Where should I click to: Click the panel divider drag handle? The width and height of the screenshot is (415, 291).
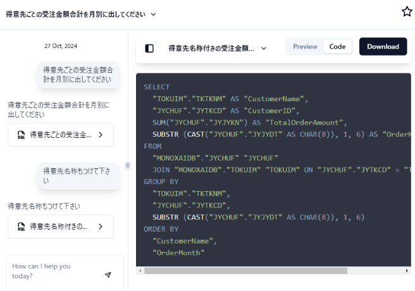pos(128,165)
